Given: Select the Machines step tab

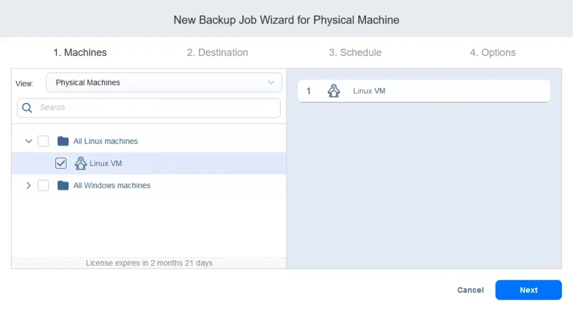Looking at the screenshot, I should tap(80, 53).
